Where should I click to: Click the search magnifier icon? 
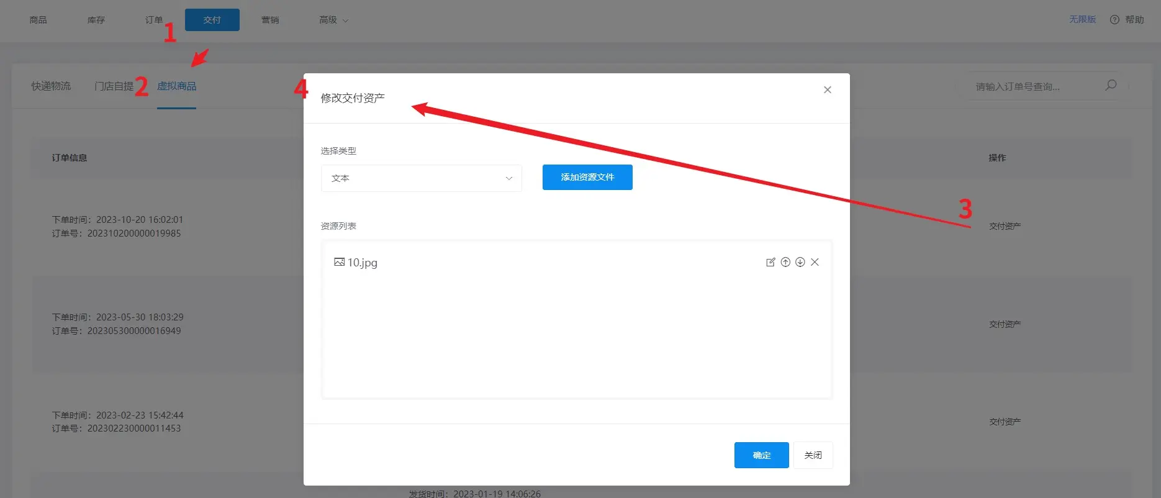coord(1111,86)
